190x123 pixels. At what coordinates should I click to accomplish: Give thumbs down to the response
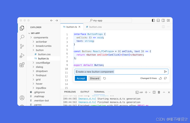pos(165,78)
